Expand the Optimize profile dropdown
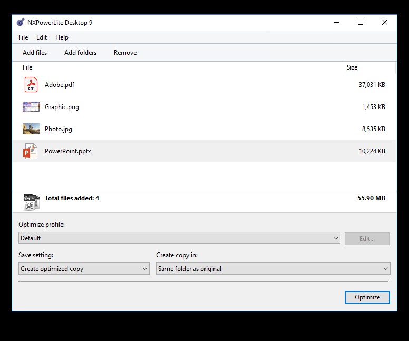 coord(179,238)
